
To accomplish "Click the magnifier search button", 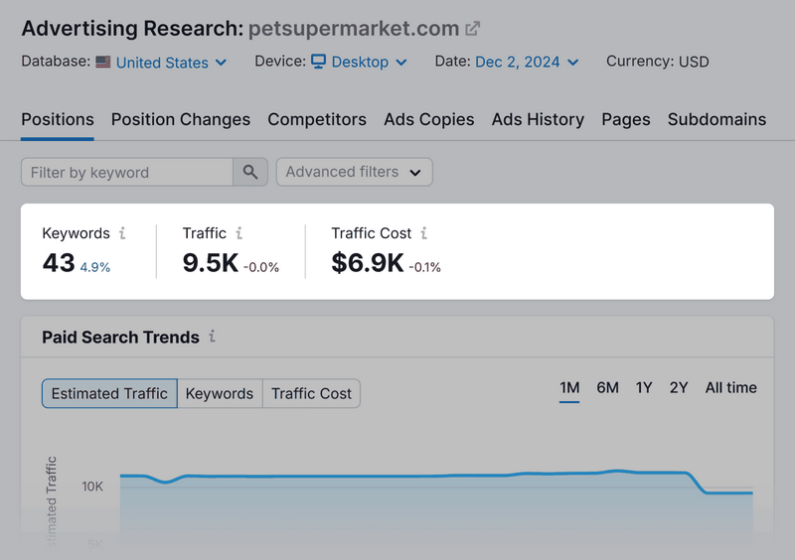I will pyautogui.click(x=250, y=172).
